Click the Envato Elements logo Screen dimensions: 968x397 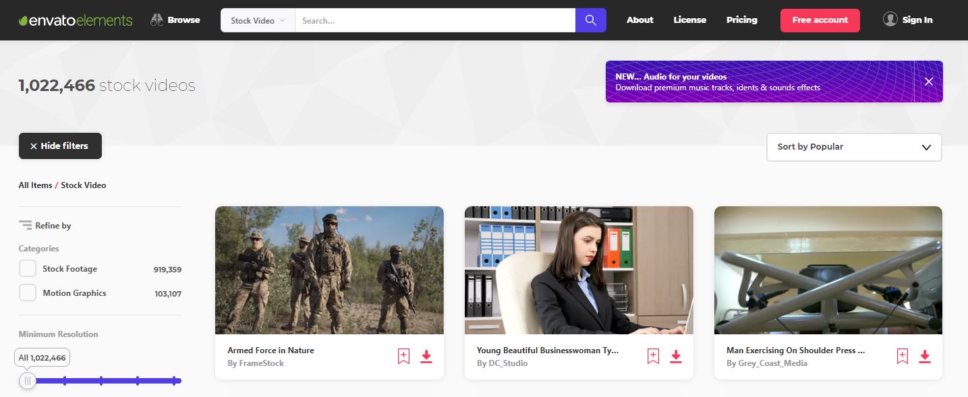pyautogui.click(x=76, y=20)
